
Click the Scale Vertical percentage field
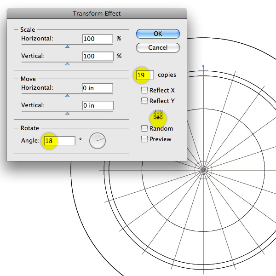(98, 56)
